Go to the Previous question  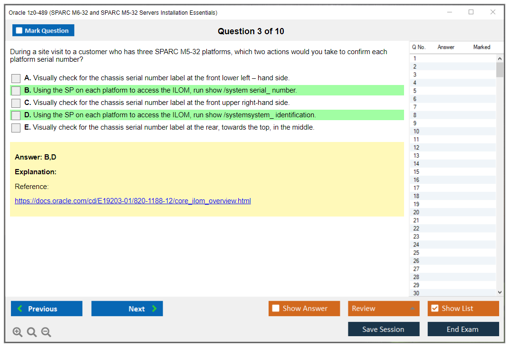47,309
